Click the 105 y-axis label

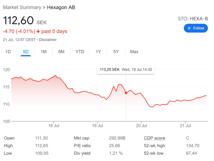click(6, 121)
